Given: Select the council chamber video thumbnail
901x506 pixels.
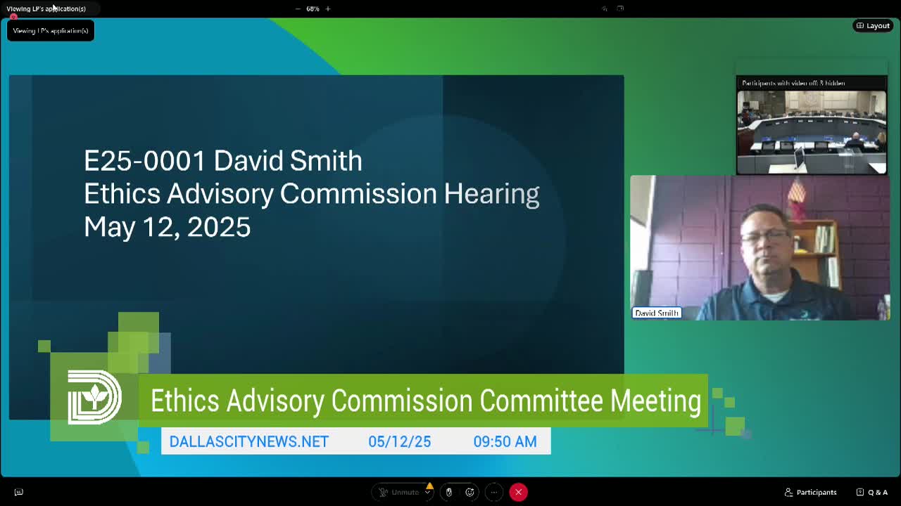Looking at the screenshot, I should pos(812,132).
